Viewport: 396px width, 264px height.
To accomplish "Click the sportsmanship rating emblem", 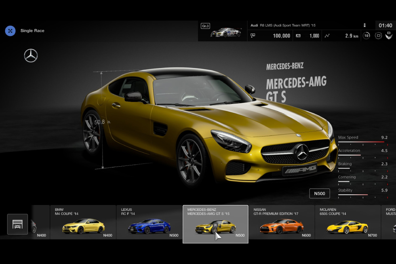I will [389, 35].
